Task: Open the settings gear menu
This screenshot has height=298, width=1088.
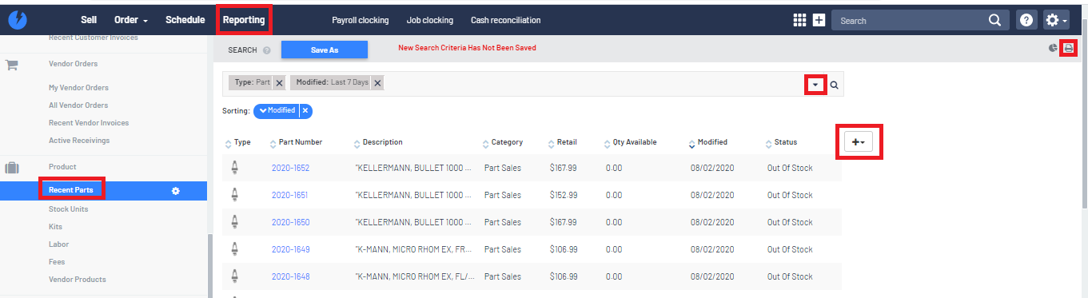Action: coord(1056,21)
